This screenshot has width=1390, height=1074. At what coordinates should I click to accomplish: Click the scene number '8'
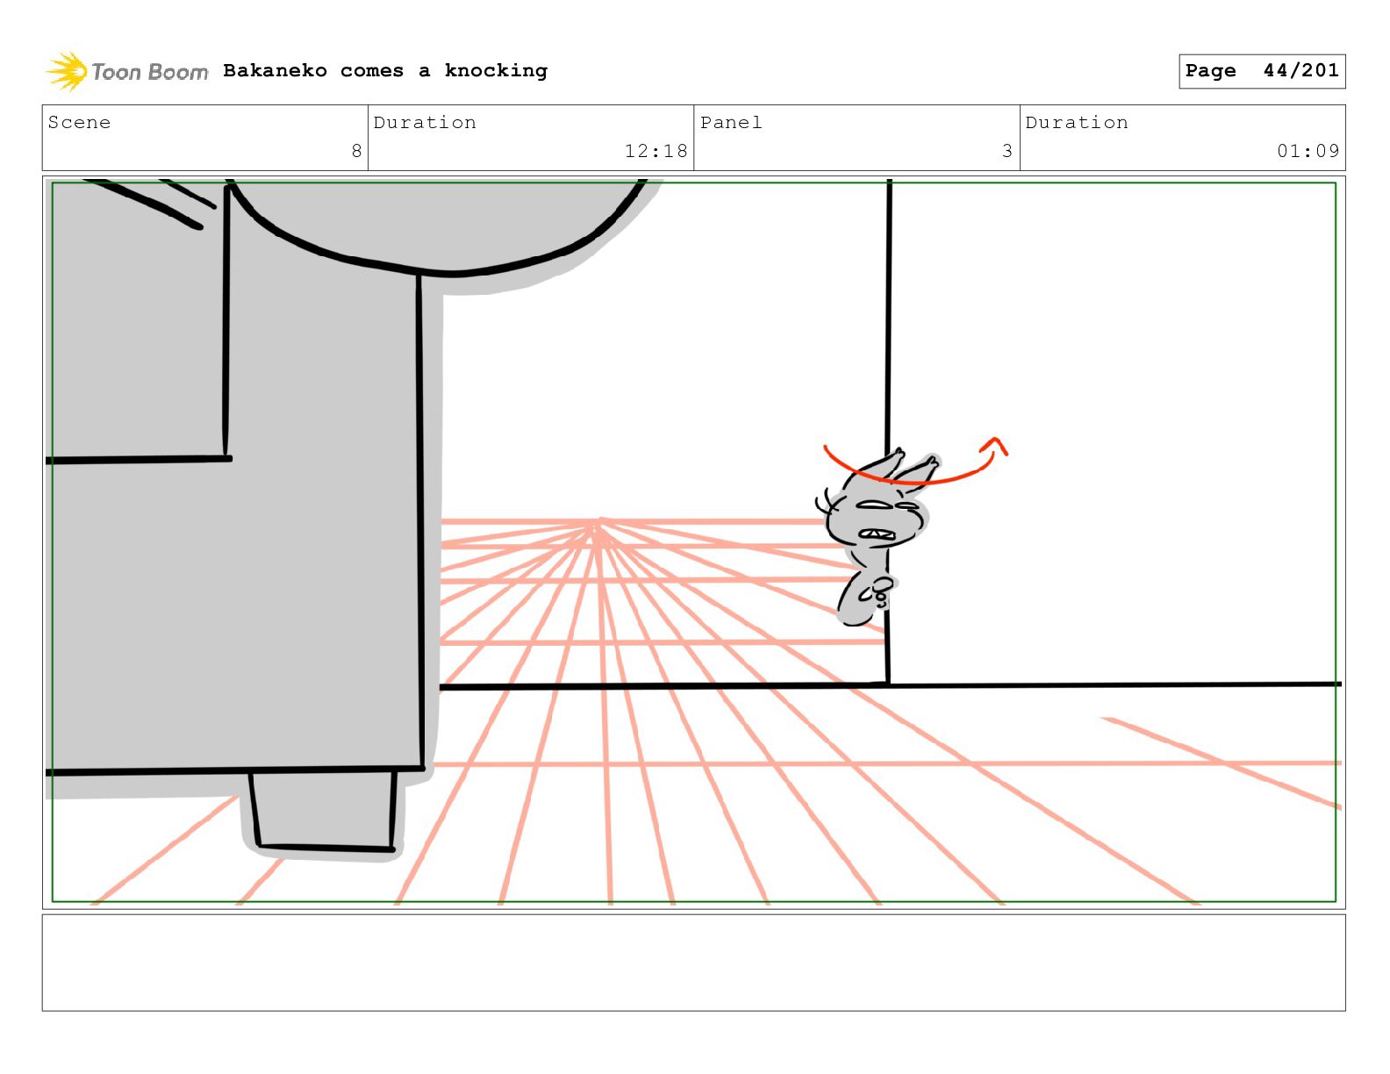[356, 151]
